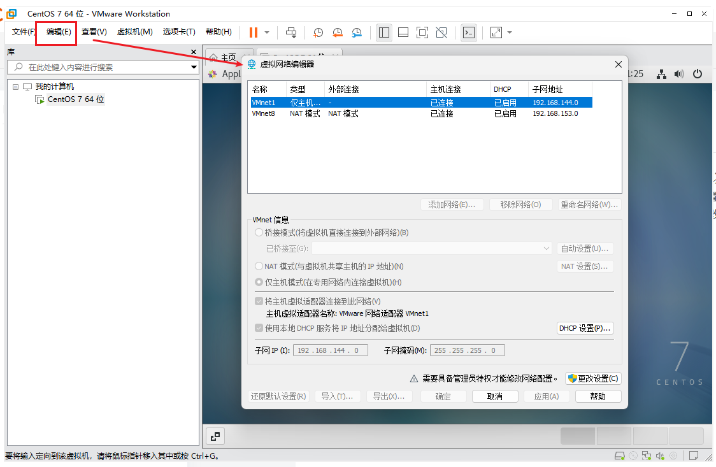Open the stretch display dropdown arrow
Screen dimensions: 716x467
click(510, 32)
